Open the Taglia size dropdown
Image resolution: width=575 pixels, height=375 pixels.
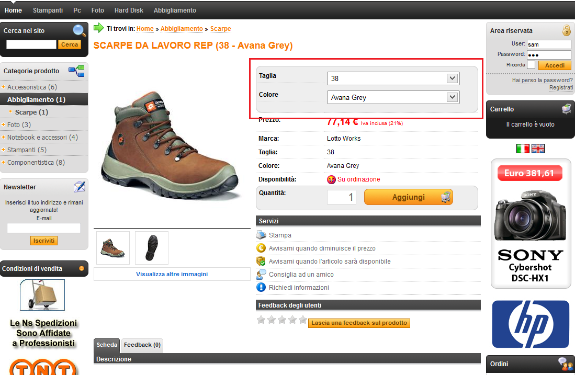pos(393,78)
